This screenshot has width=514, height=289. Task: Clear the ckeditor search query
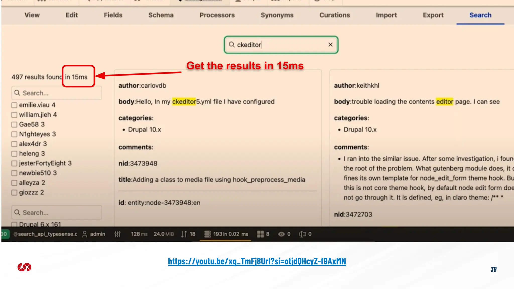click(330, 45)
